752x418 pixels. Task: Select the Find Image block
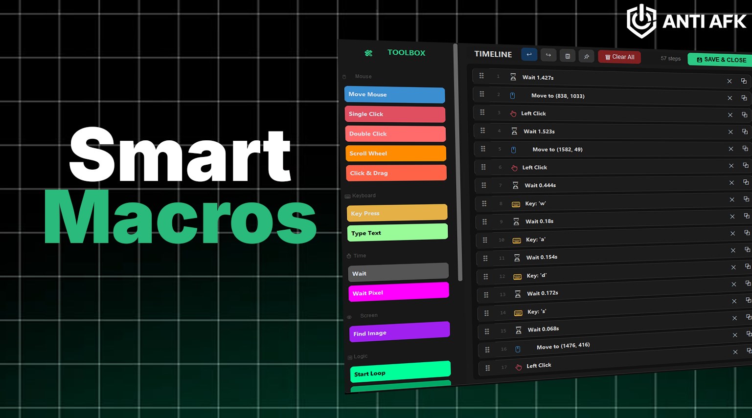(x=400, y=332)
